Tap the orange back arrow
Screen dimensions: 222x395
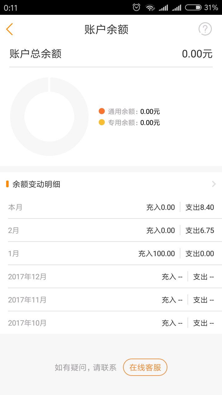(10, 29)
